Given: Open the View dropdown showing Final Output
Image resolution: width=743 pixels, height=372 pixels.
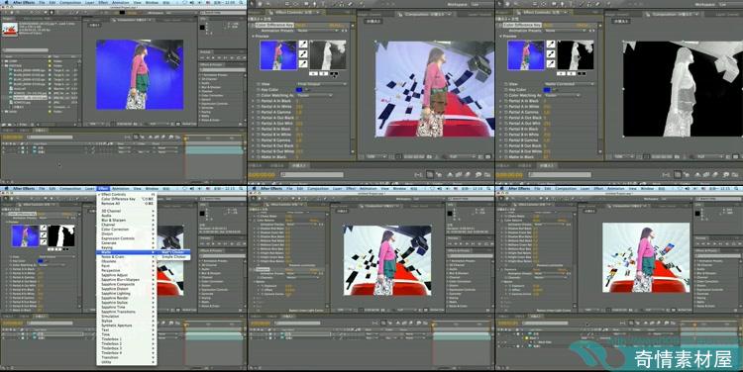Looking at the screenshot, I should coord(322,84).
